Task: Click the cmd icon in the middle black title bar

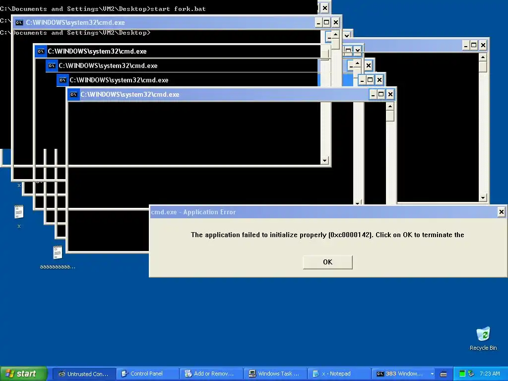Action: pos(52,66)
